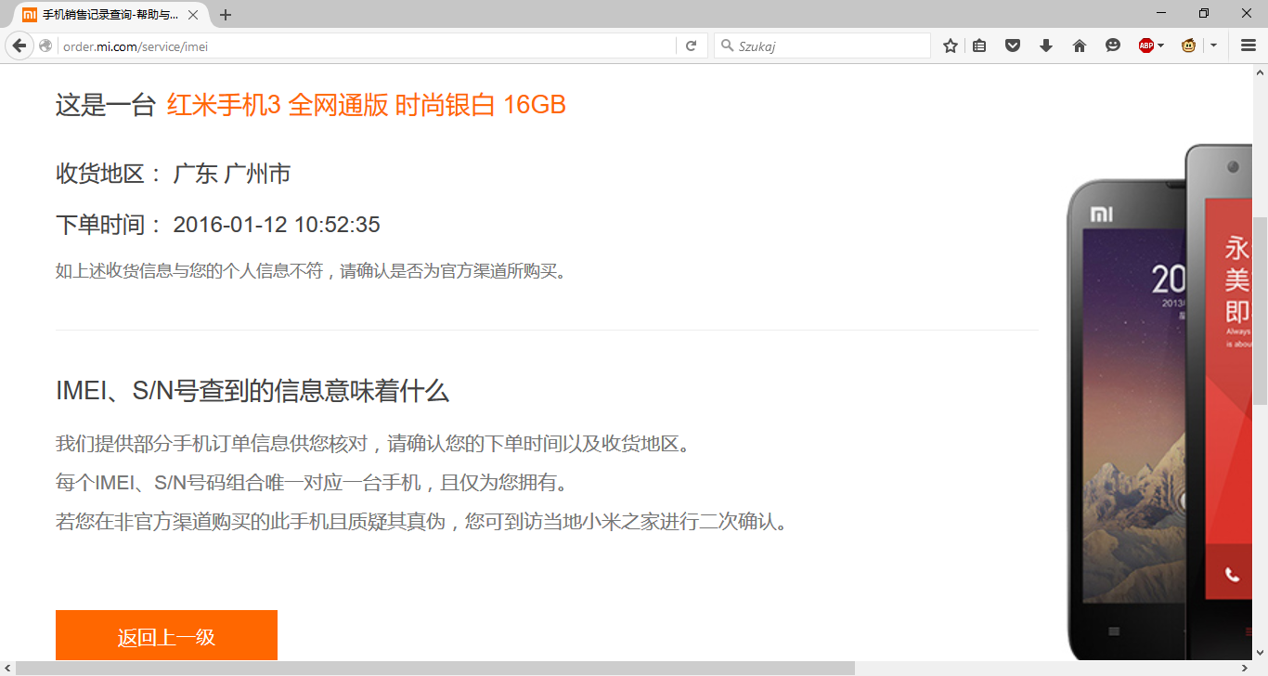Click the orange 返回上一级 button
This screenshot has height=676, width=1268.
point(166,637)
